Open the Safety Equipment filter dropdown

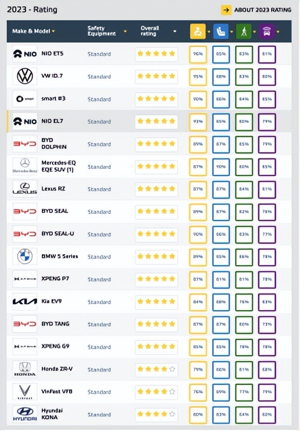coord(125,31)
